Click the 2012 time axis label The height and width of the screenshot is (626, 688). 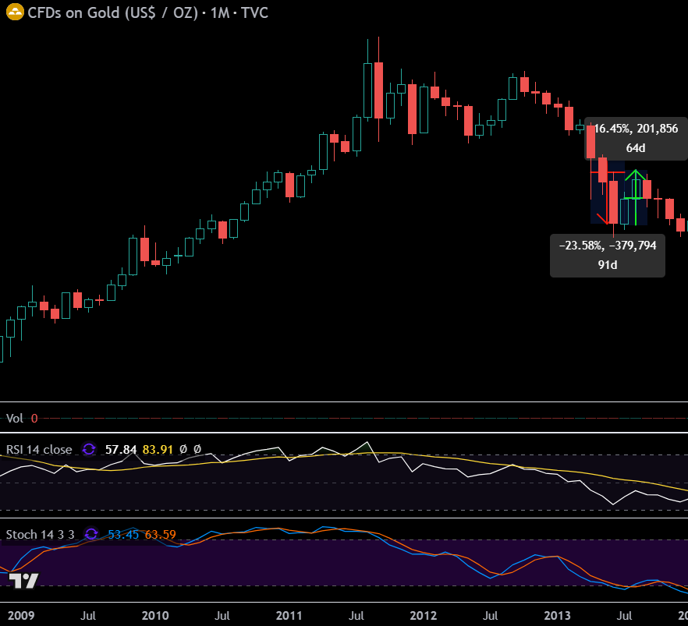pos(423,616)
